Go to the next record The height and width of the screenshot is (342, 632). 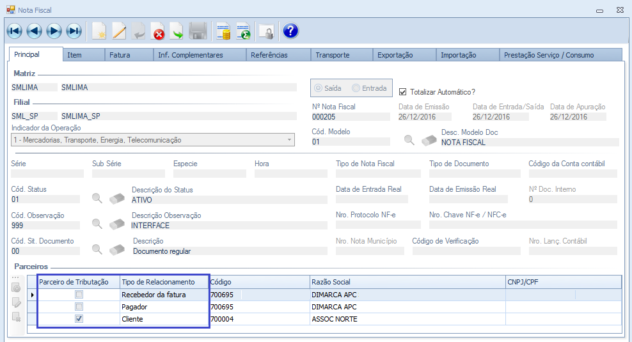point(54,31)
